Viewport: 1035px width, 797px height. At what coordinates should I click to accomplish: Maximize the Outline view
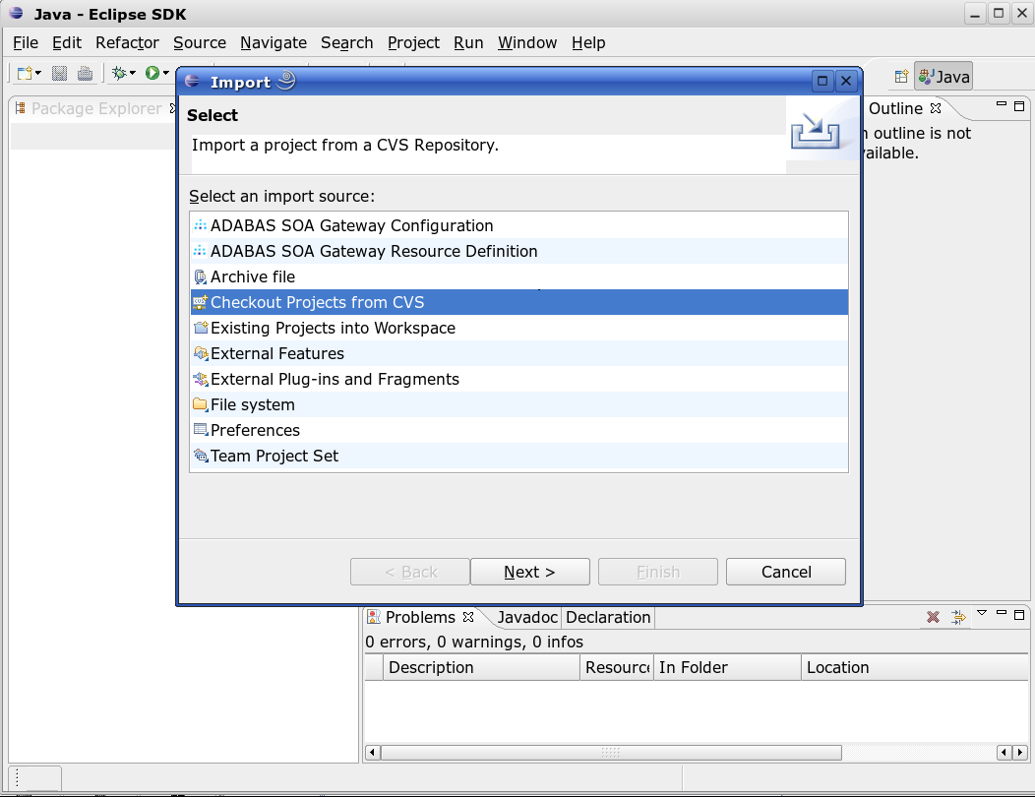click(1019, 106)
